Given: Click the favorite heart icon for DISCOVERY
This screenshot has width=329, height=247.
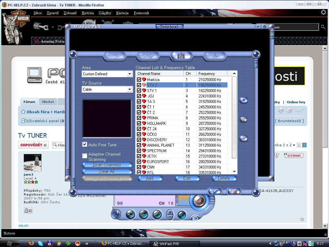Looking at the screenshot, I should tap(144, 140).
